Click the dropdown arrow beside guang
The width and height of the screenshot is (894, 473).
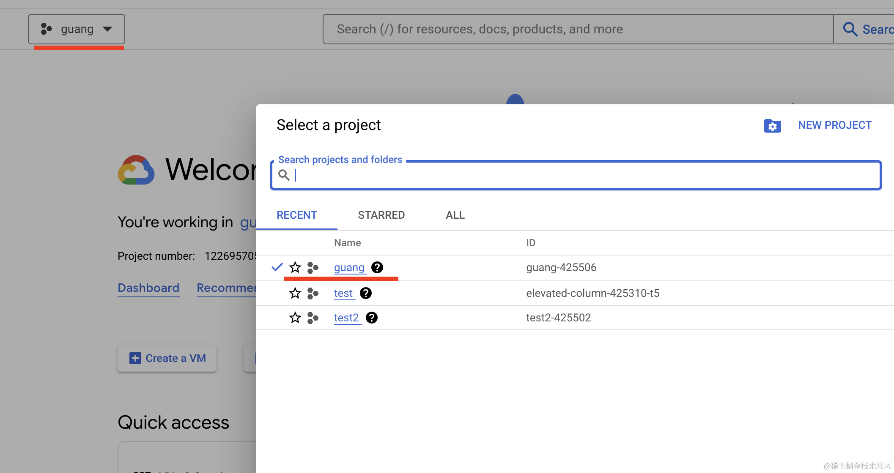point(107,29)
